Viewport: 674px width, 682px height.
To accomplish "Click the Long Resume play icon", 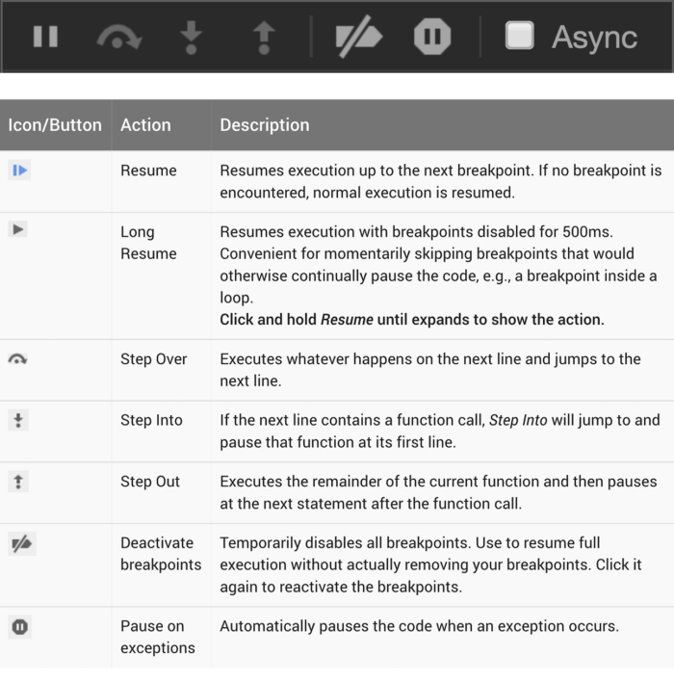I will (x=18, y=229).
